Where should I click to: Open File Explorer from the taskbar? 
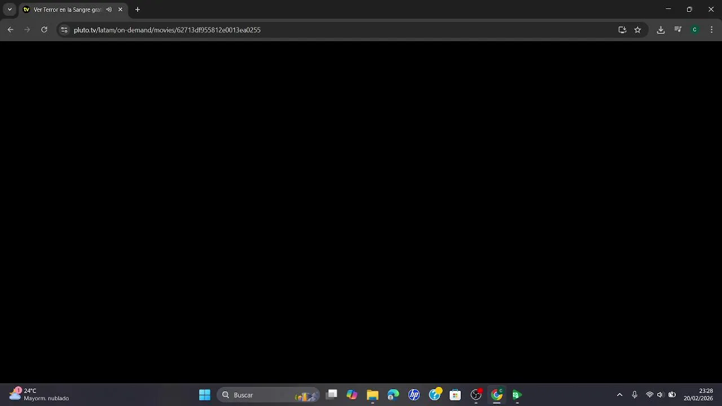pos(372,395)
